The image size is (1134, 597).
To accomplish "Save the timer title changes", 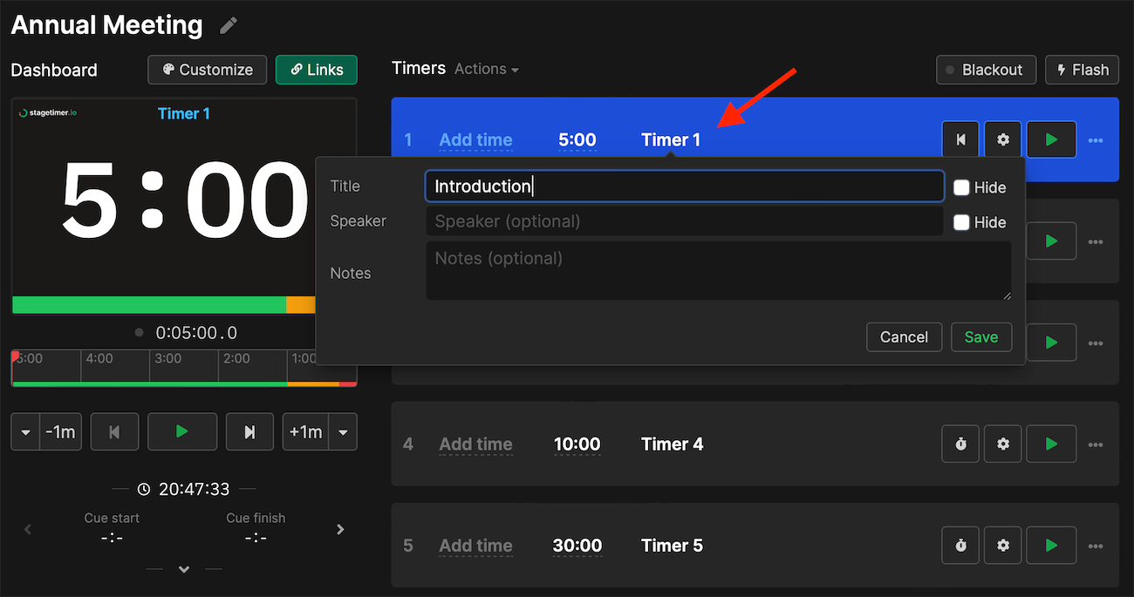I will [980, 337].
